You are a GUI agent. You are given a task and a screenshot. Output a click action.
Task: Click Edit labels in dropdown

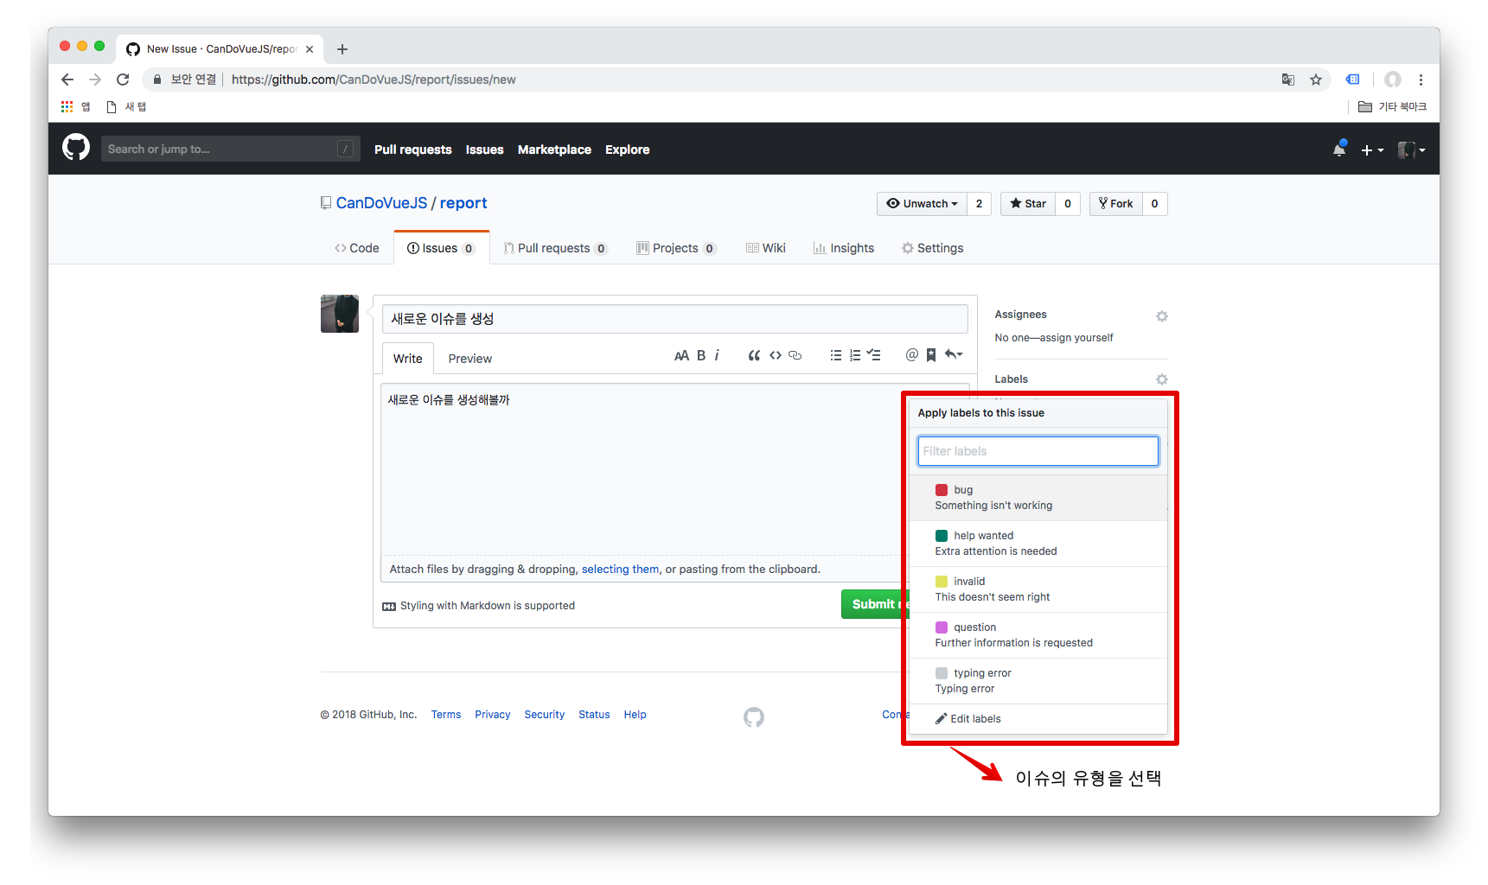pos(1038,719)
